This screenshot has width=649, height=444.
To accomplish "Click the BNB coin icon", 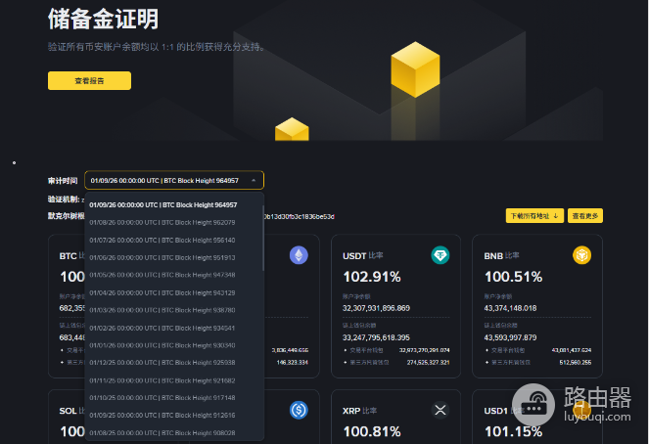I will (x=582, y=255).
